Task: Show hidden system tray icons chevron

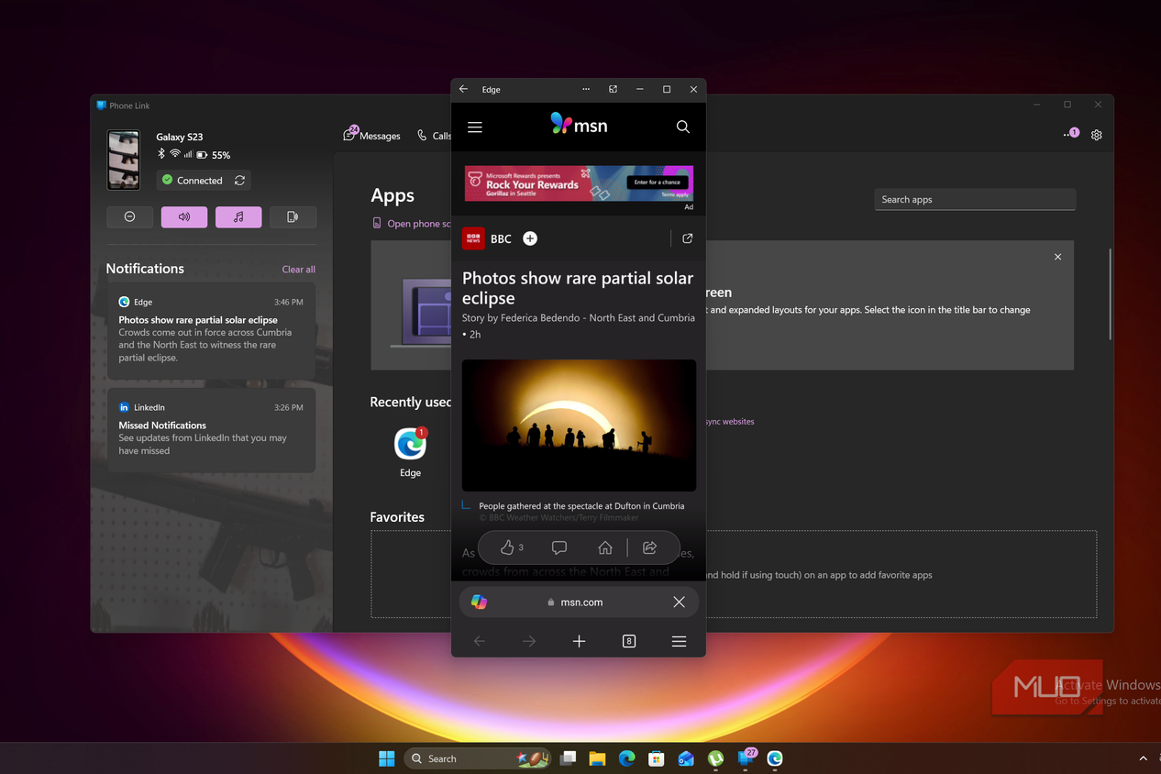Action: point(1143,758)
